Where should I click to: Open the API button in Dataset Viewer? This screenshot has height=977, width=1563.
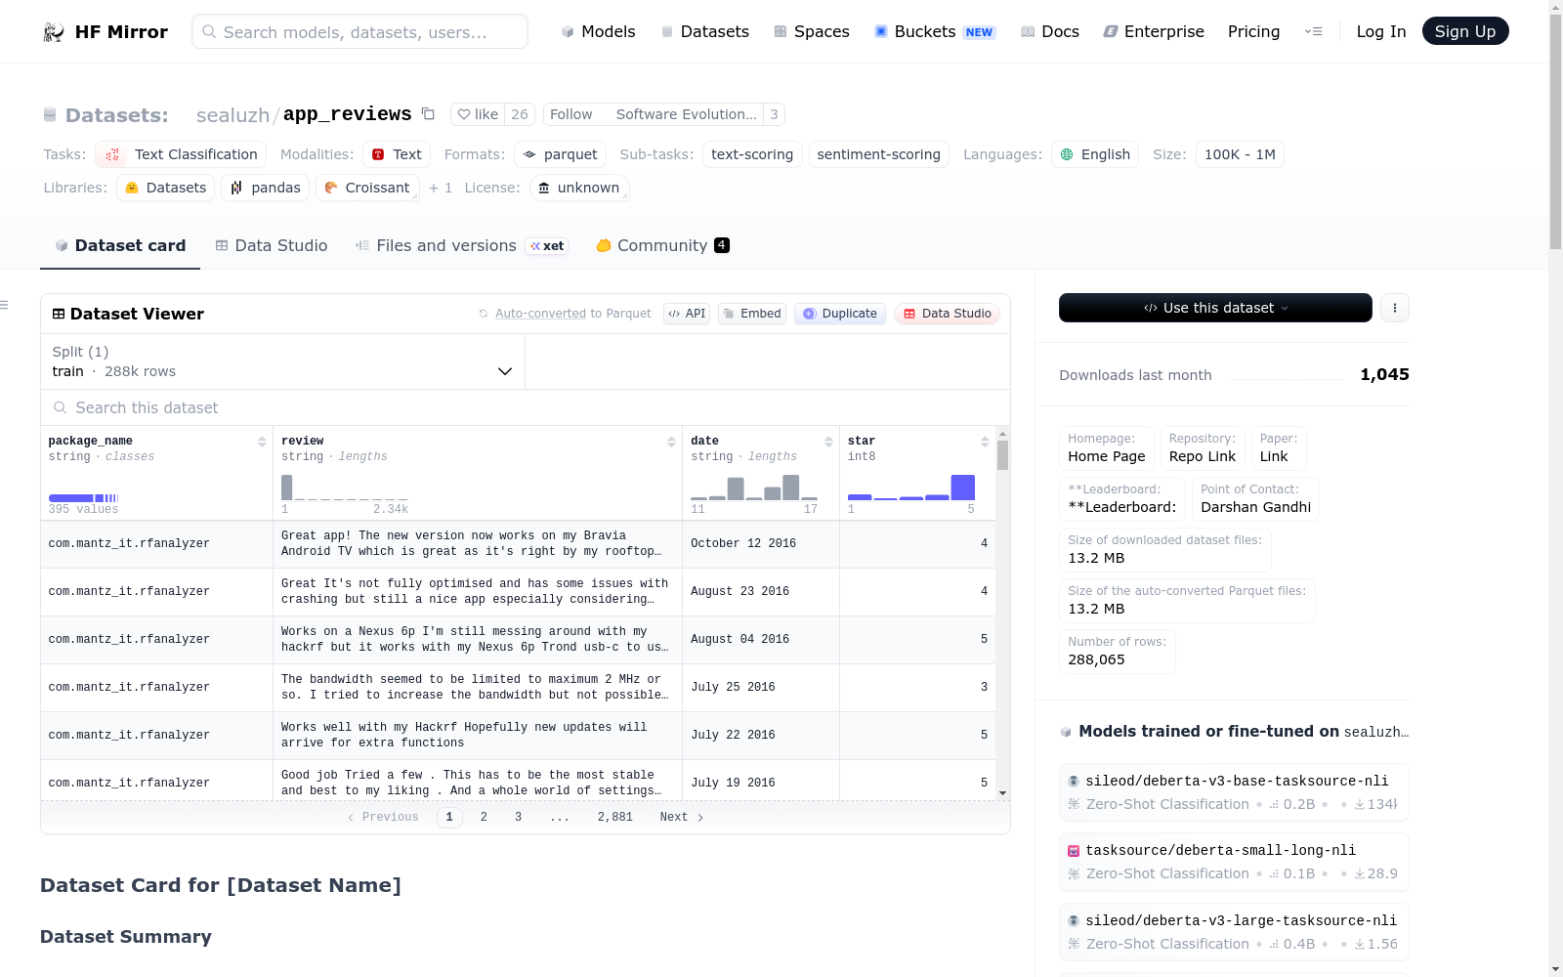(x=687, y=314)
